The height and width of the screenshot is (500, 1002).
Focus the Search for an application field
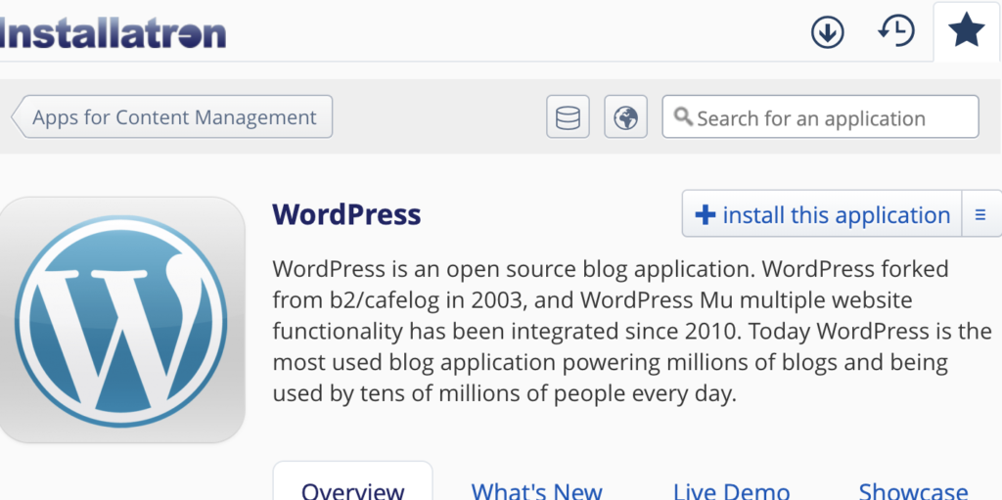821,117
